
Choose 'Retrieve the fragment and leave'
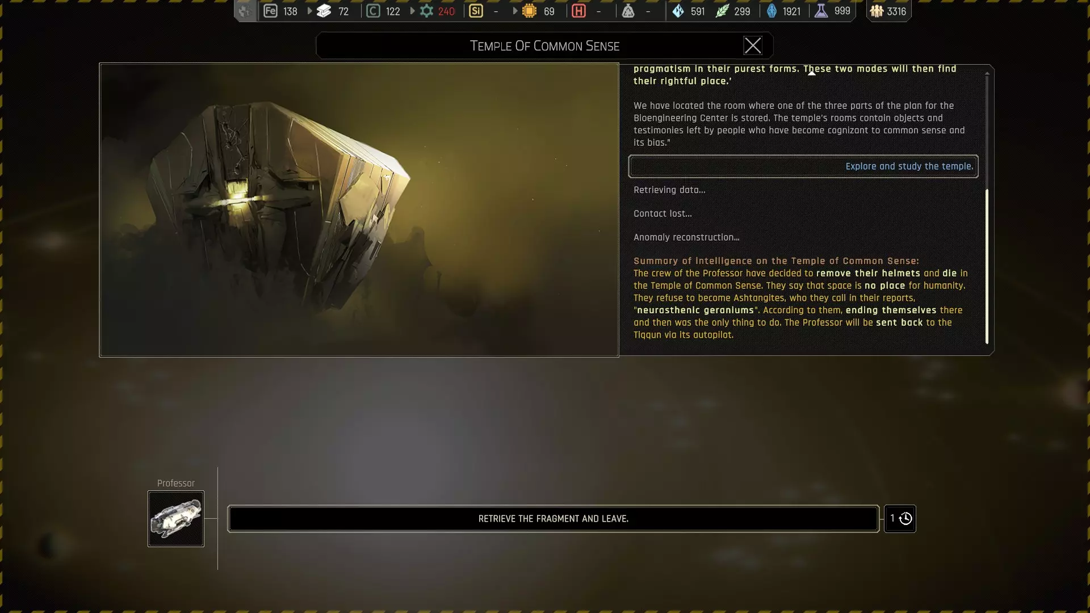[553, 519]
